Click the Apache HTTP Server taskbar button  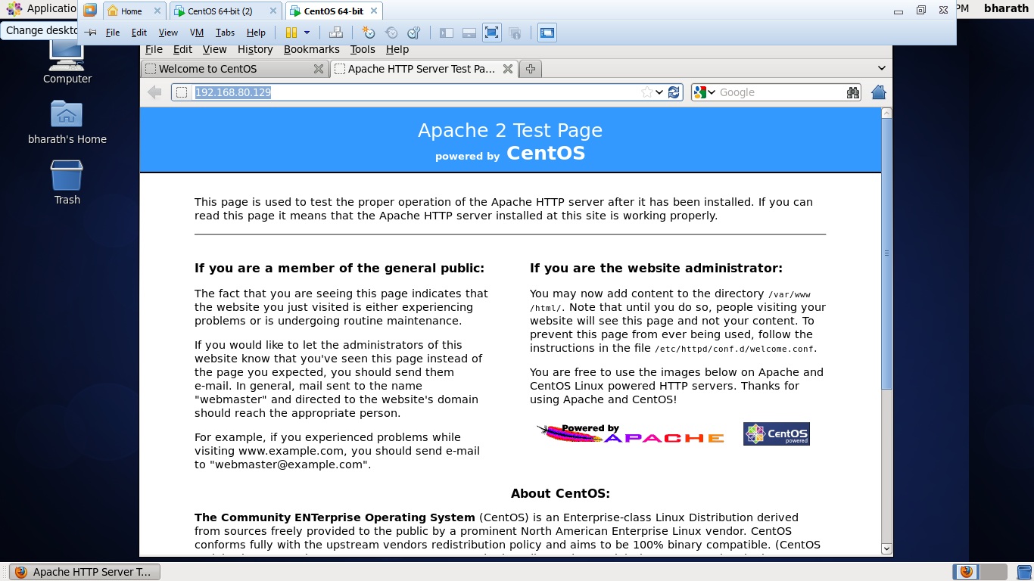(85, 572)
